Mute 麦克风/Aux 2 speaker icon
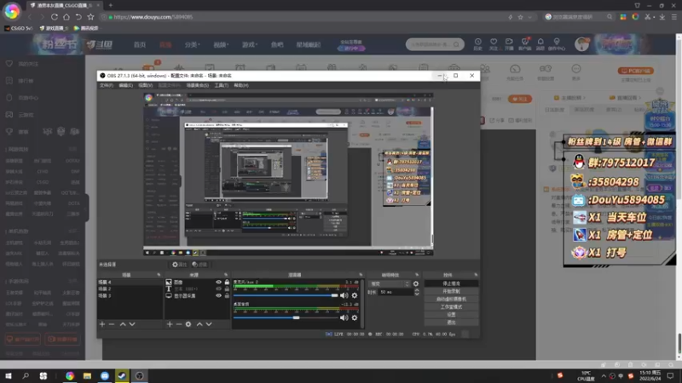 coord(344,295)
